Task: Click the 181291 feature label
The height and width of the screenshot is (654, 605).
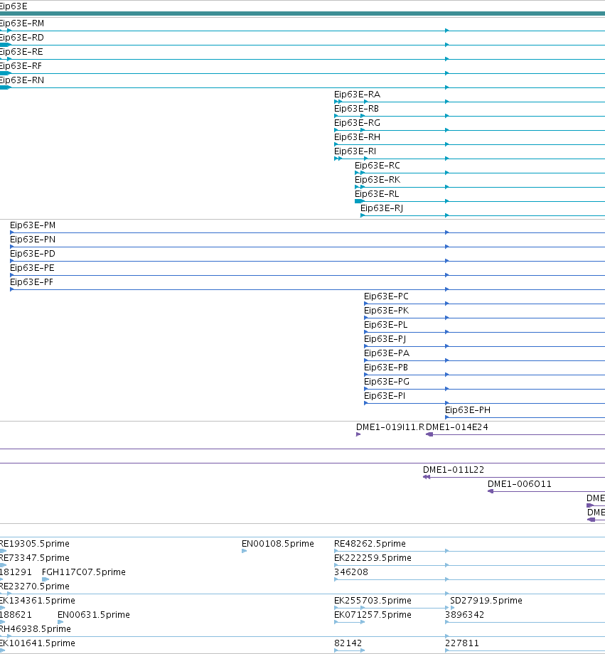Action: (16, 572)
